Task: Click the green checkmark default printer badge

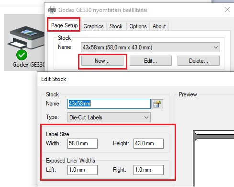Action: pyautogui.click(x=22, y=55)
